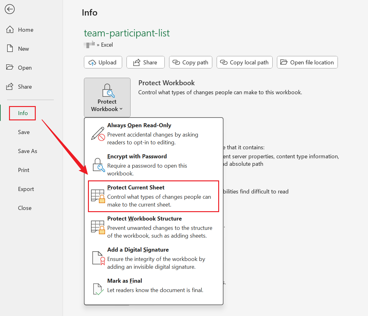Click the New blank document icon

click(x=10, y=49)
